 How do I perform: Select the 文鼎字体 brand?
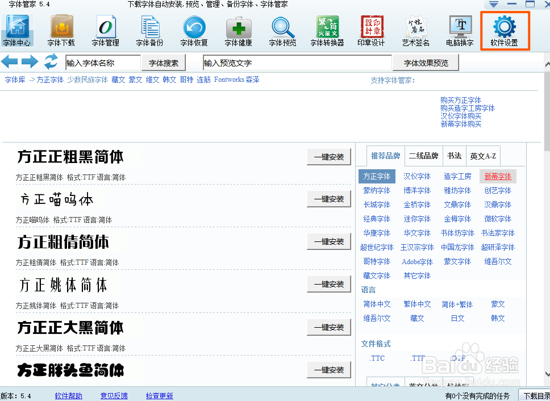pos(457,204)
